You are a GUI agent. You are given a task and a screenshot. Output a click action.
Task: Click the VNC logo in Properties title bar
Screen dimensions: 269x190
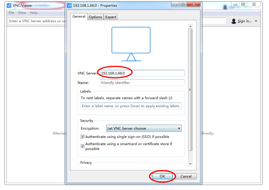[69, 6]
